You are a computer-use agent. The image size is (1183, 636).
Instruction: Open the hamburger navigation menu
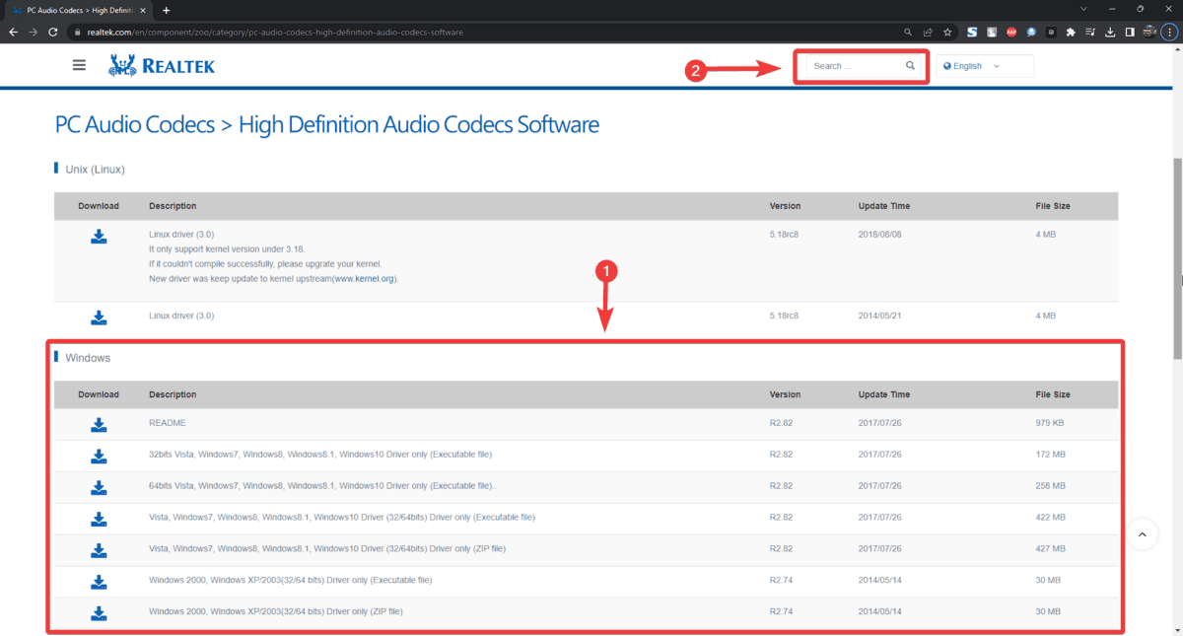79,66
